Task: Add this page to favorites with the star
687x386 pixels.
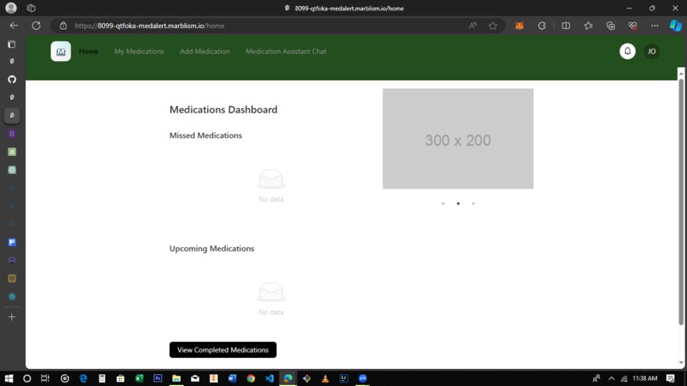Action: coord(493,26)
